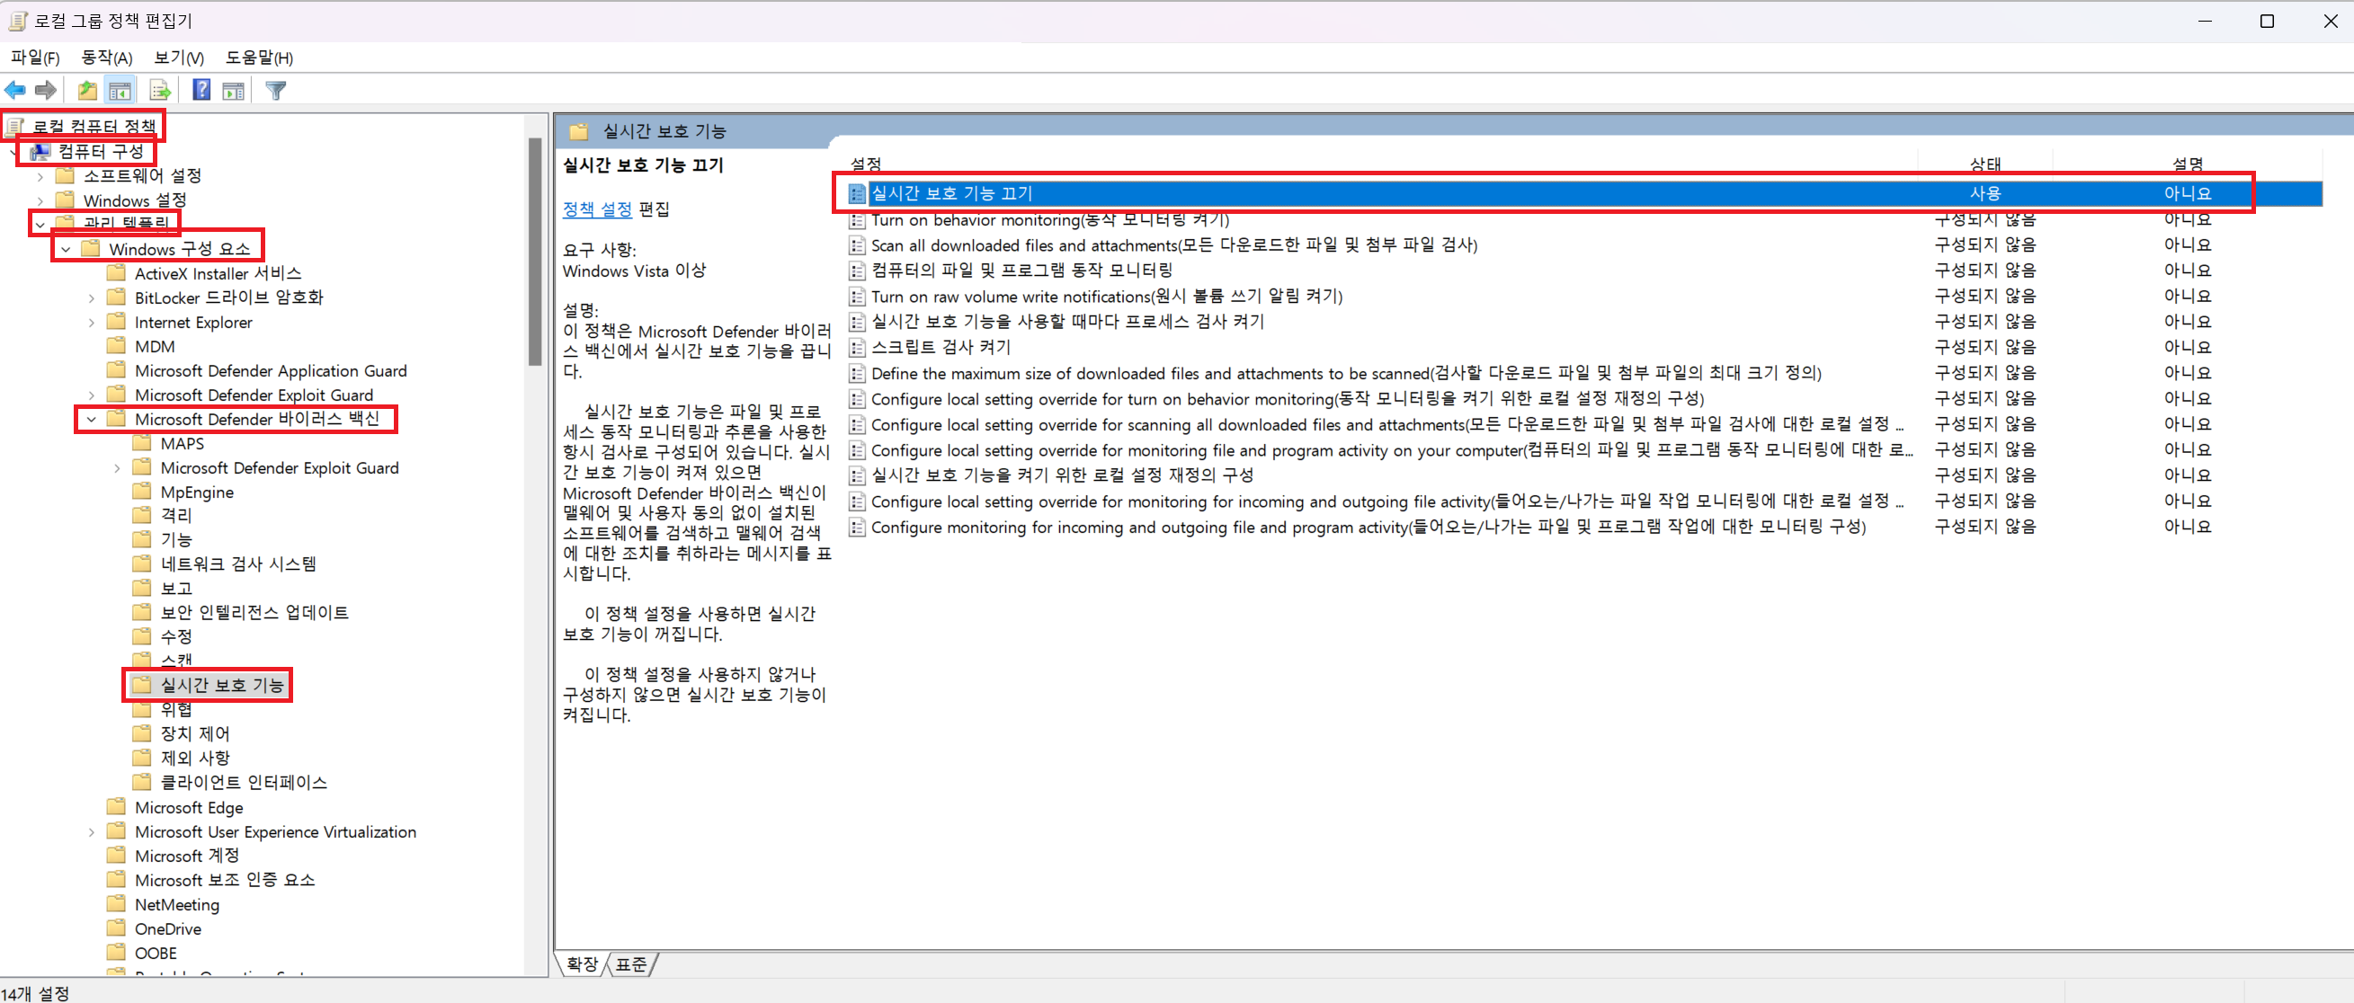Toggle the show/hide console tree icon
Screen dimensions: 2354x1003
[120, 90]
